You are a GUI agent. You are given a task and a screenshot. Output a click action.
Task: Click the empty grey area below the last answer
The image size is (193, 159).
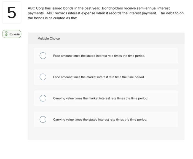tap(106, 134)
